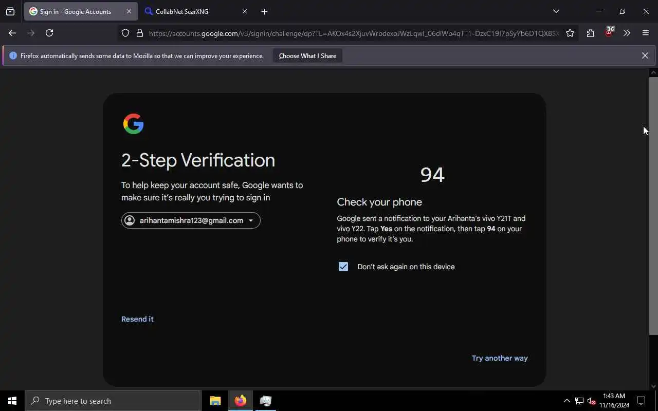Open the network status tray icon

click(x=579, y=401)
